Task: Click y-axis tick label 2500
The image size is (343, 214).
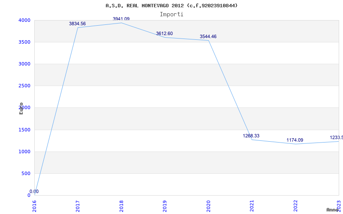Action: (24, 86)
